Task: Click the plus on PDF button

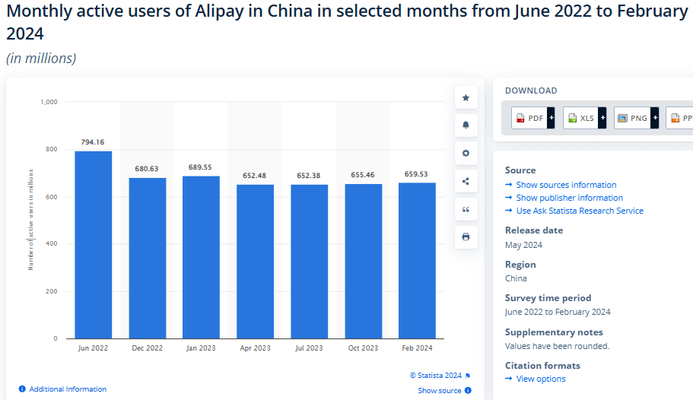Action: point(552,118)
